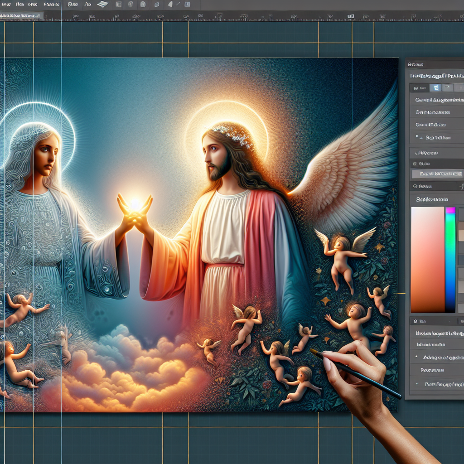Select the triangular gradient tool icon in toolbar
This screenshot has height=464, width=464.
click(170, 5)
